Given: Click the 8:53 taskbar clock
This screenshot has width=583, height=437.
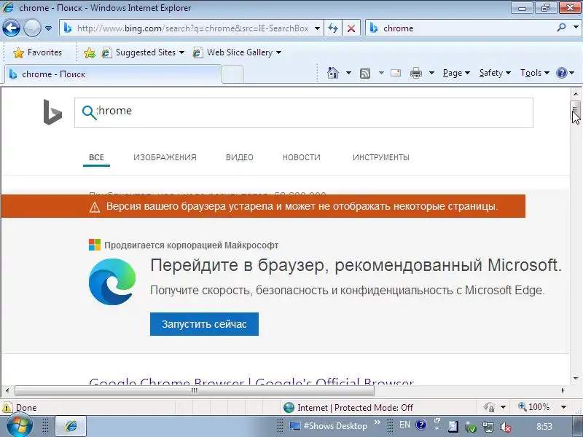Looking at the screenshot, I should 544,427.
